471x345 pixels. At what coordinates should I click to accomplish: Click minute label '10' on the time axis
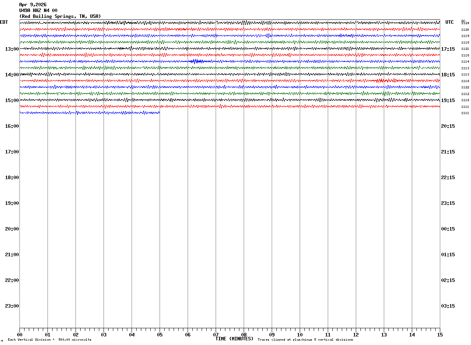[x=300, y=335]
